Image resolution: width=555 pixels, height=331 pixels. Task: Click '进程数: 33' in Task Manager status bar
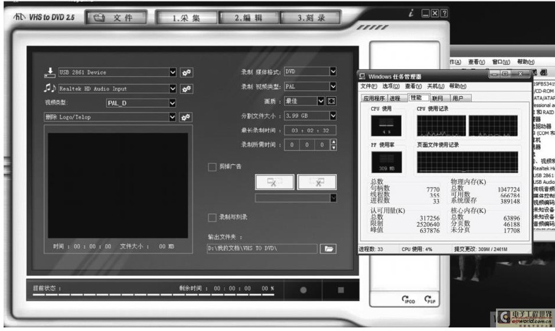(371, 249)
